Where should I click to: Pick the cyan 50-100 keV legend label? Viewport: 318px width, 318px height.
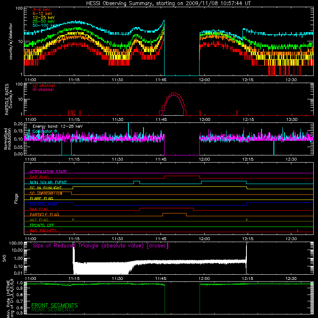[45, 25]
